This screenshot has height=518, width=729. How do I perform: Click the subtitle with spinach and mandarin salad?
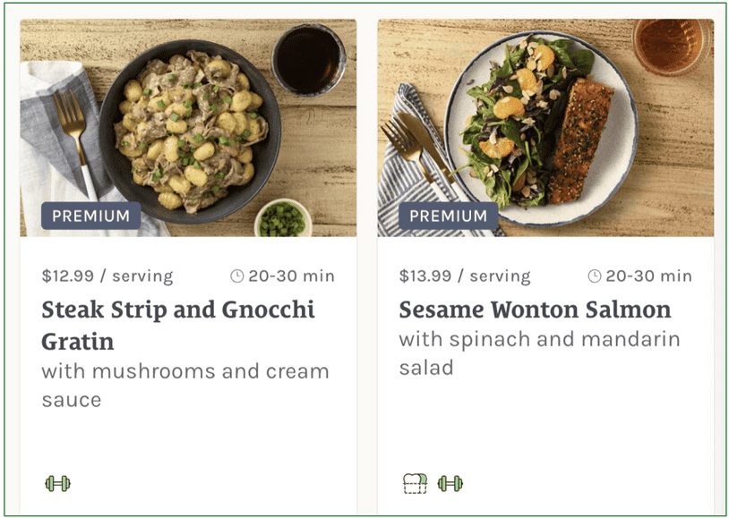540,352
